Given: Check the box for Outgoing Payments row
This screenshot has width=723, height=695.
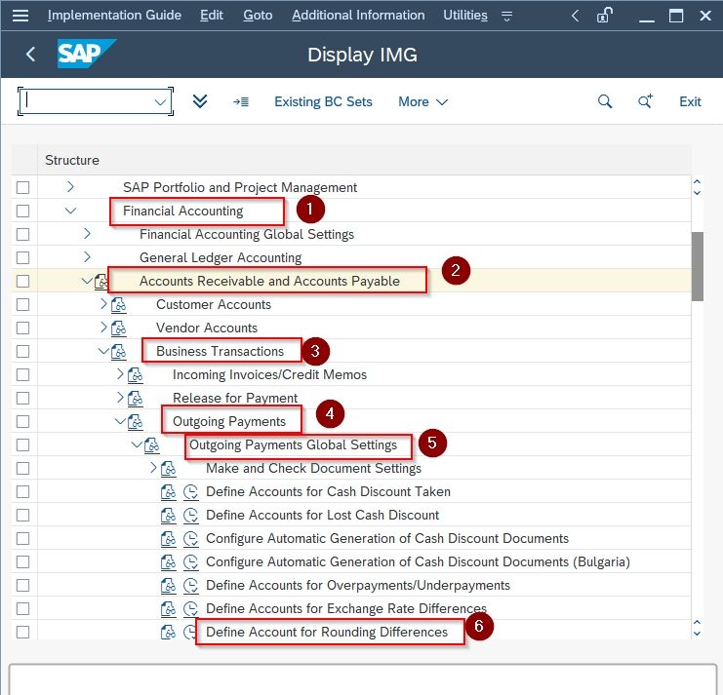Looking at the screenshot, I should 22,421.
